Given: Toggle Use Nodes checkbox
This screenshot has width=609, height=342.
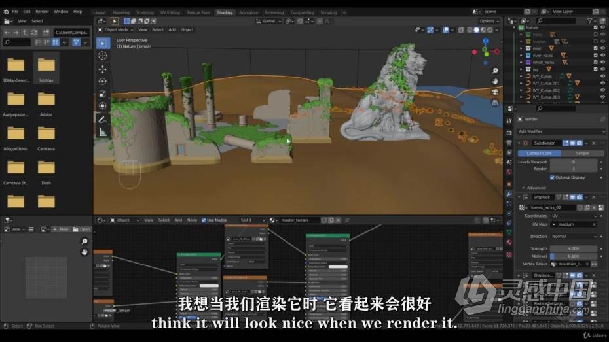Looking at the screenshot, I should tap(204, 220).
